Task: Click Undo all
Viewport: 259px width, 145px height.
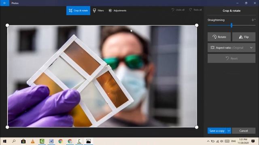Action: 178,10
